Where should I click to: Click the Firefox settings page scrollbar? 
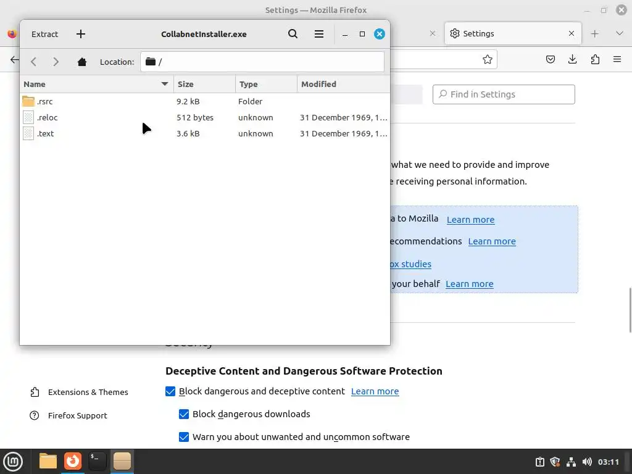click(630, 310)
